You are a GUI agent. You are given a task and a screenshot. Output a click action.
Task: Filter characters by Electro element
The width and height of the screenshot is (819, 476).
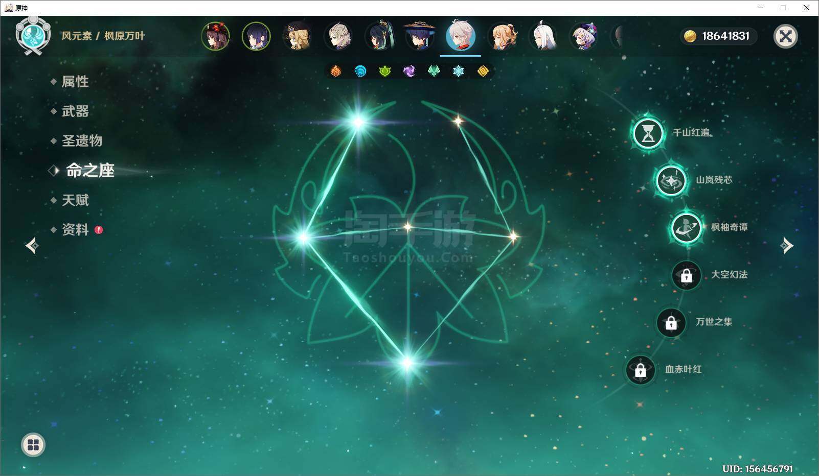409,71
